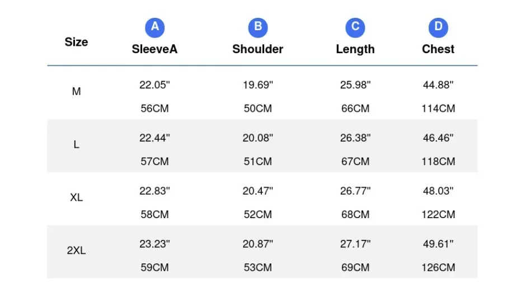Click the blue D circle icon
This screenshot has height=288, width=507.
click(438, 27)
